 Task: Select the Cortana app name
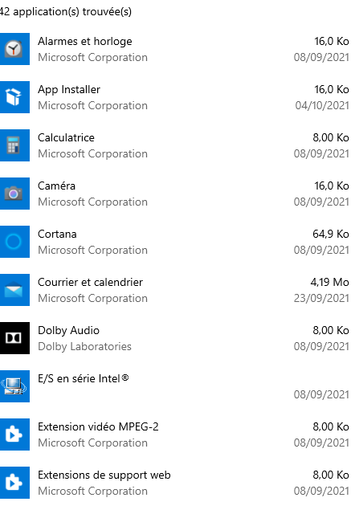57,234
